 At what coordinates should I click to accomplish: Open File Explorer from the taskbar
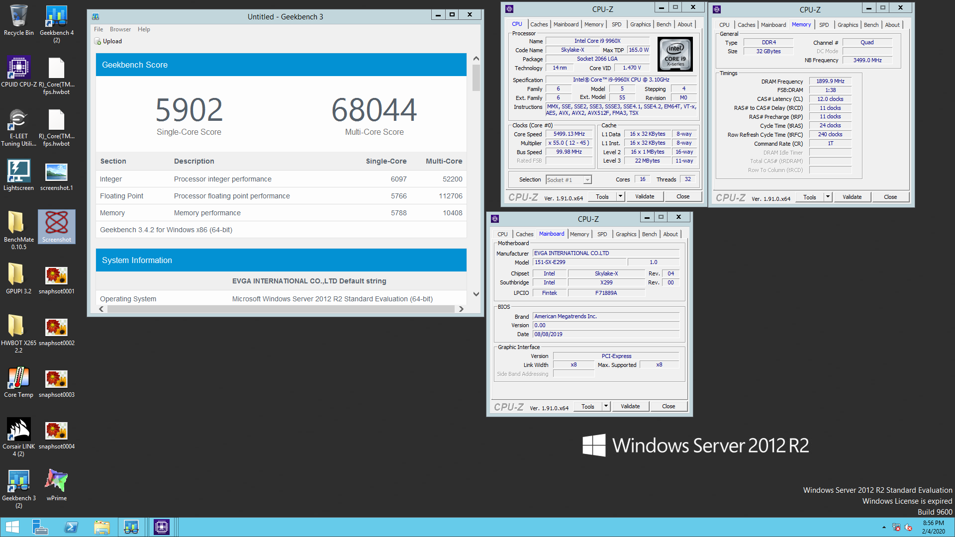pyautogui.click(x=102, y=527)
